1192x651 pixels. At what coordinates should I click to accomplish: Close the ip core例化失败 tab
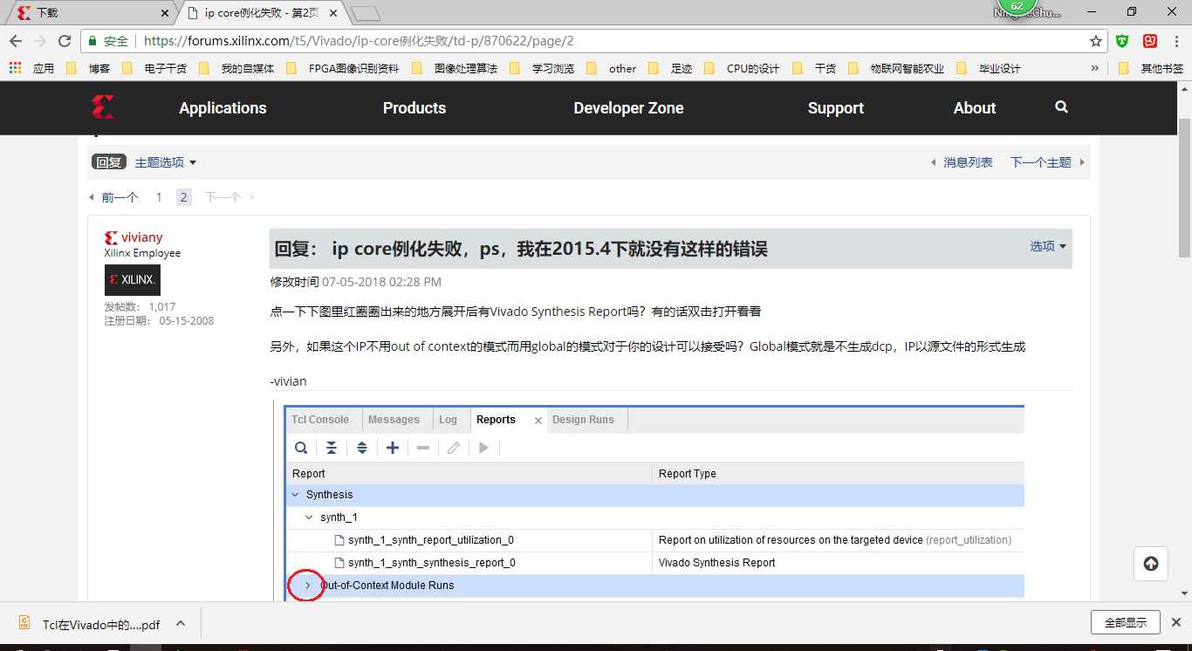point(333,13)
